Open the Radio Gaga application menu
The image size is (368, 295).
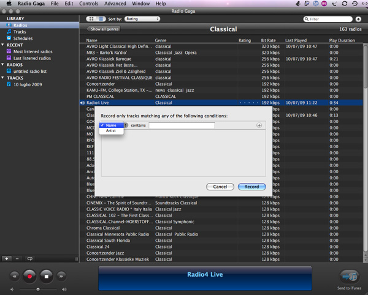pos(31,4)
